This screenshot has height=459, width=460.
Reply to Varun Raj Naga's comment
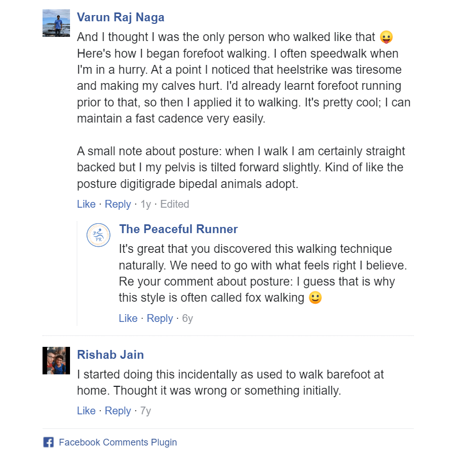pyautogui.click(x=118, y=204)
